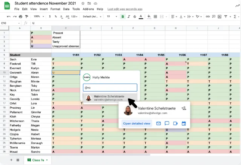Insert a chart with toolbar icon
The image size is (241, 165).
pyautogui.click(x=220, y=16)
